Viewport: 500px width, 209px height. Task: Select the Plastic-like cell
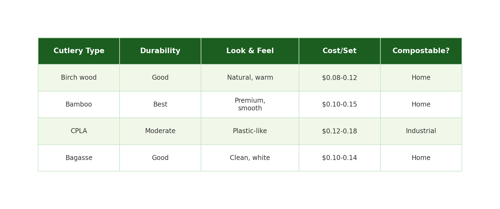tap(250, 131)
